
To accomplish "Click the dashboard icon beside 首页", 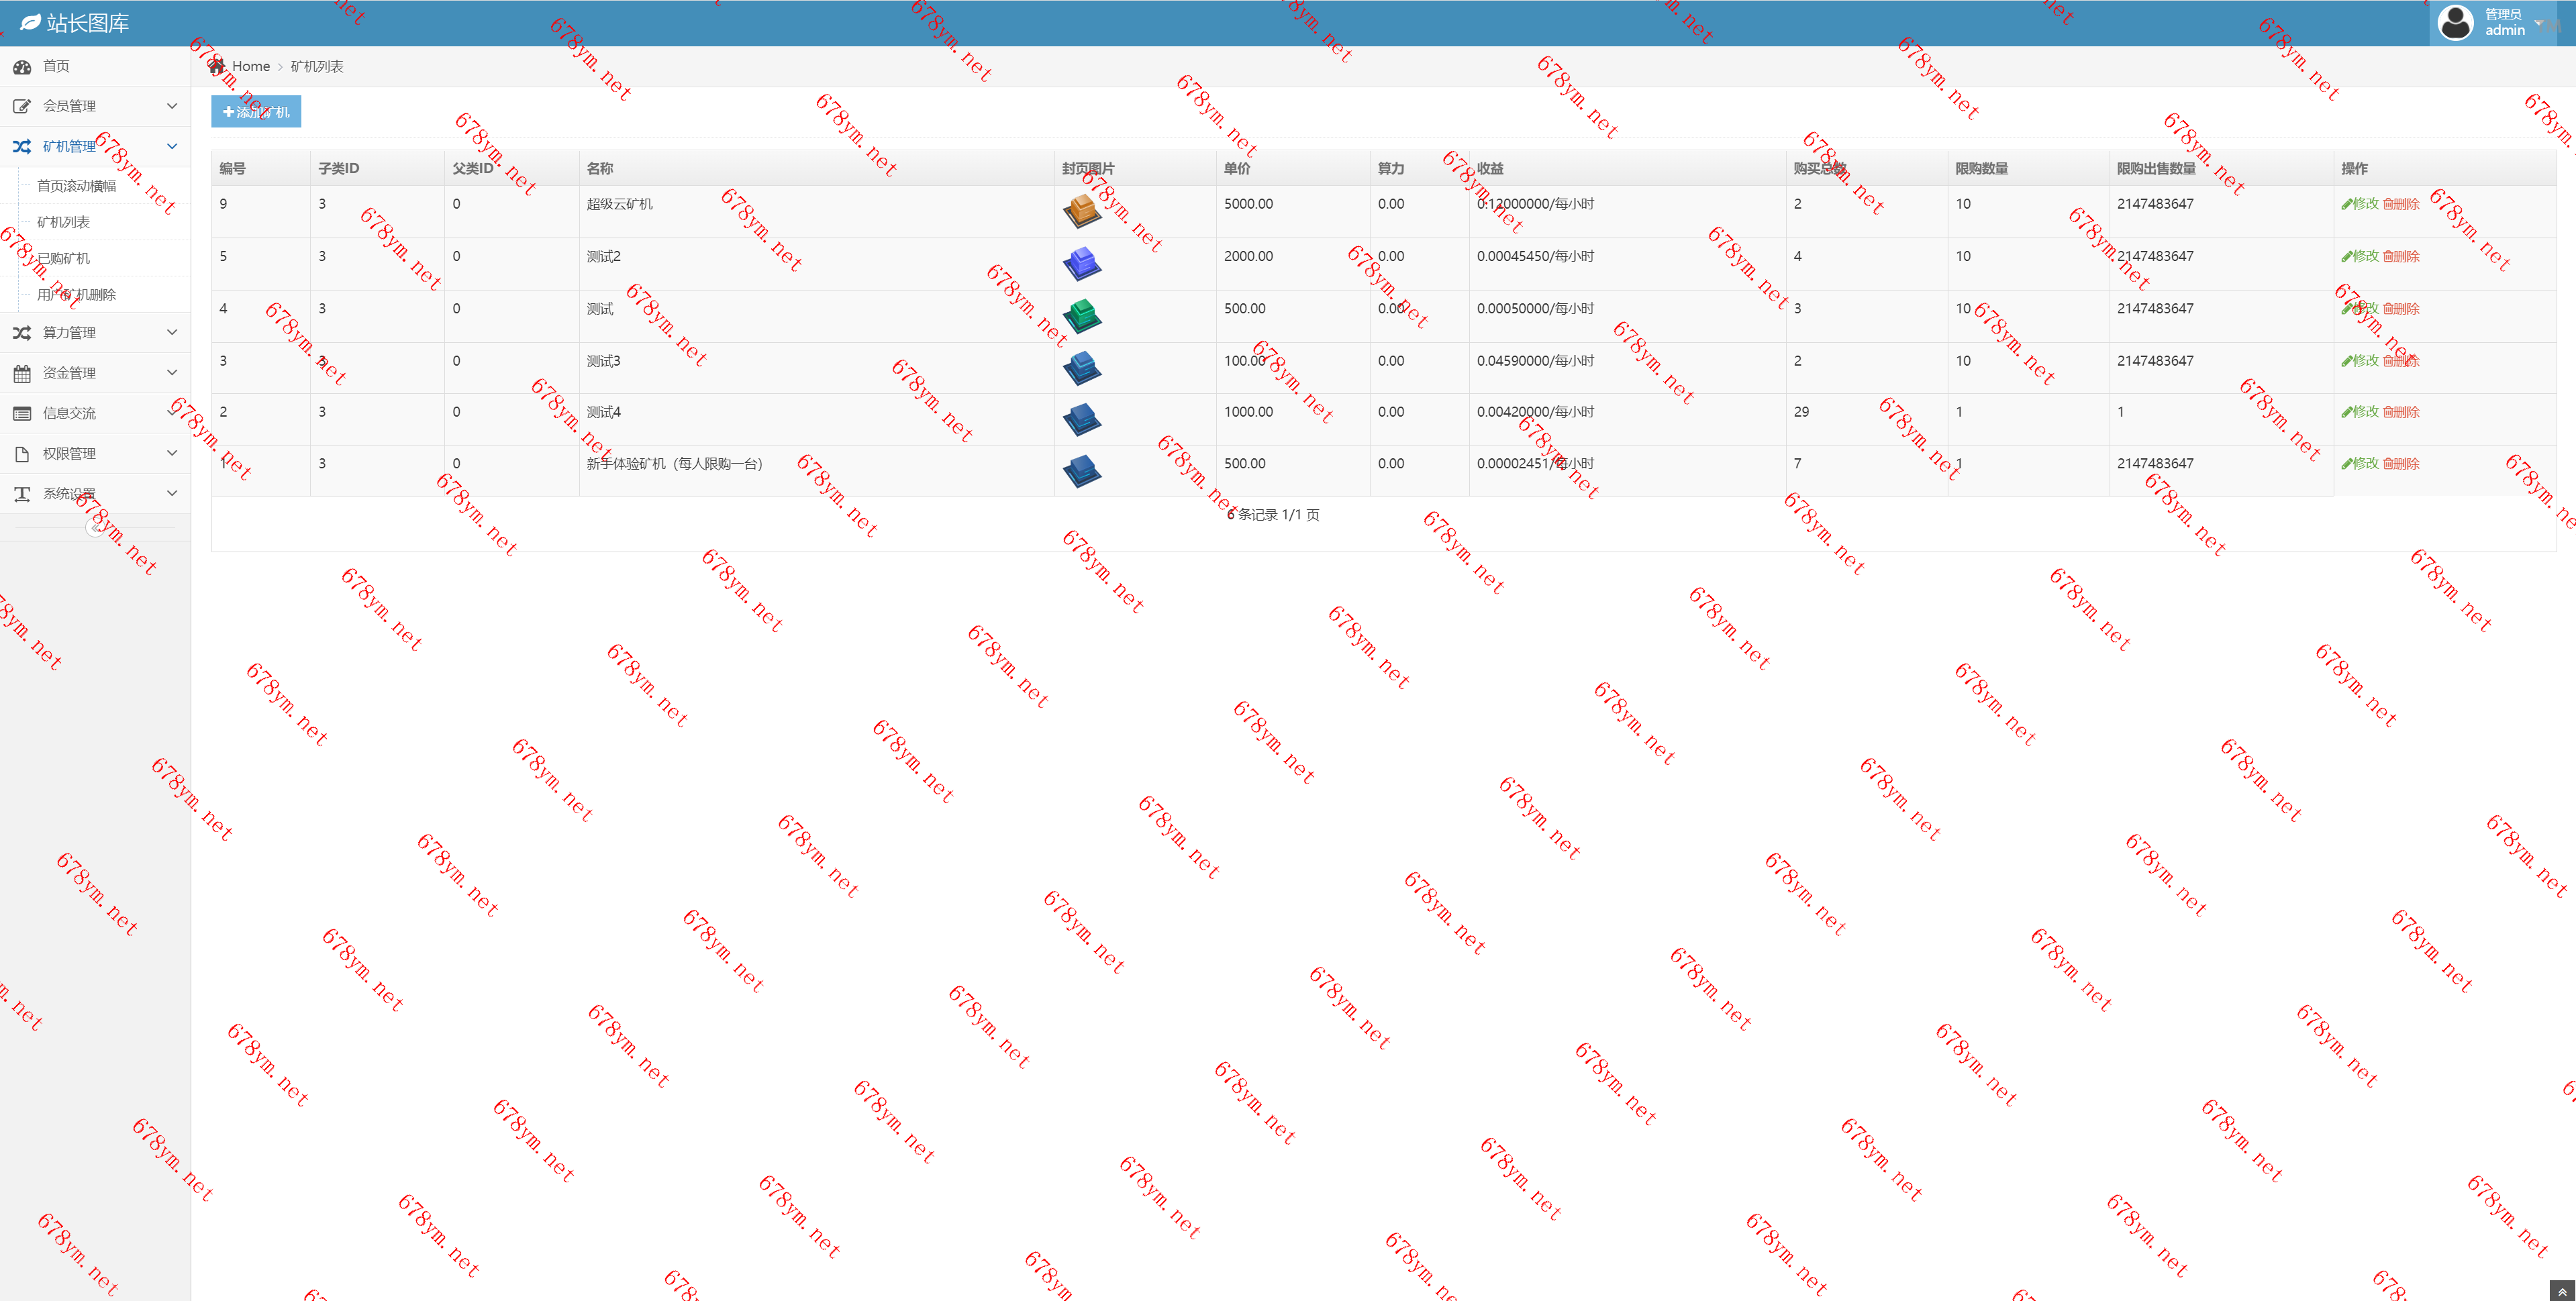I will [x=22, y=67].
